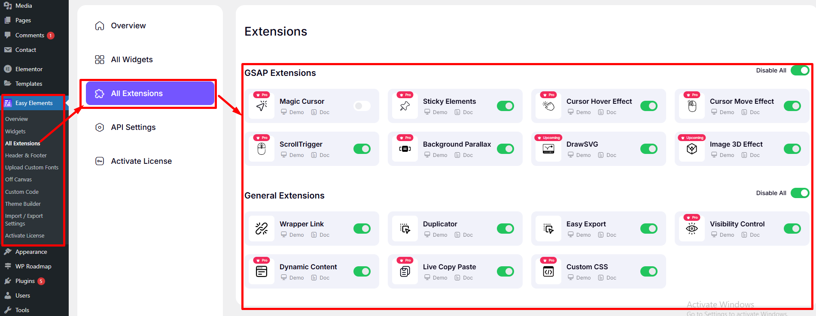Click the Sticky Elements pin icon

click(405, 106)
